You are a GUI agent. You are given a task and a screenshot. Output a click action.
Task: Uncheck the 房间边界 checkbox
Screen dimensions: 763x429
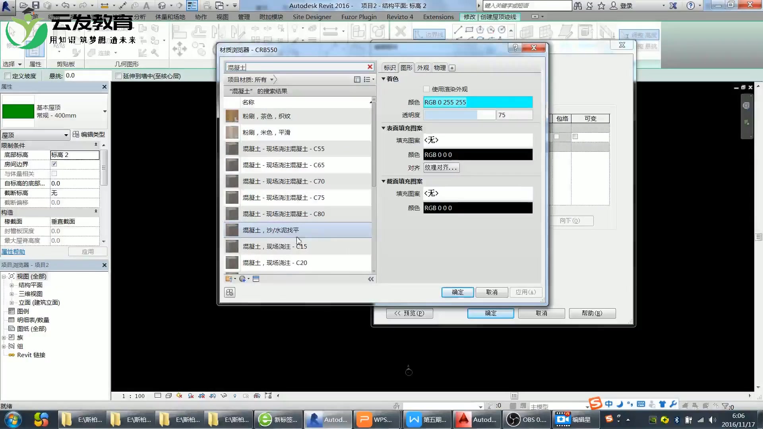54,164
